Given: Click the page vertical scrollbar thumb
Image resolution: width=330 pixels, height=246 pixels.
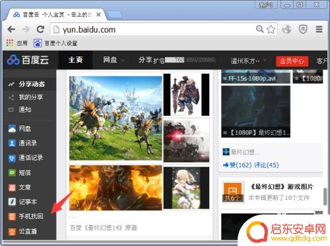Looking at the screenshot, I should tap(325, 197).
